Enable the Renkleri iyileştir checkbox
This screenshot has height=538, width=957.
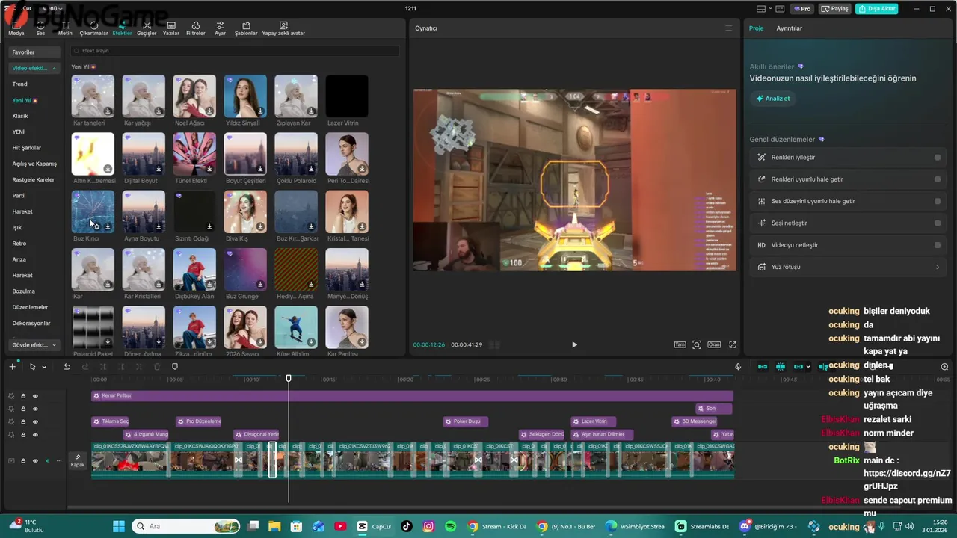pos(938,158)
